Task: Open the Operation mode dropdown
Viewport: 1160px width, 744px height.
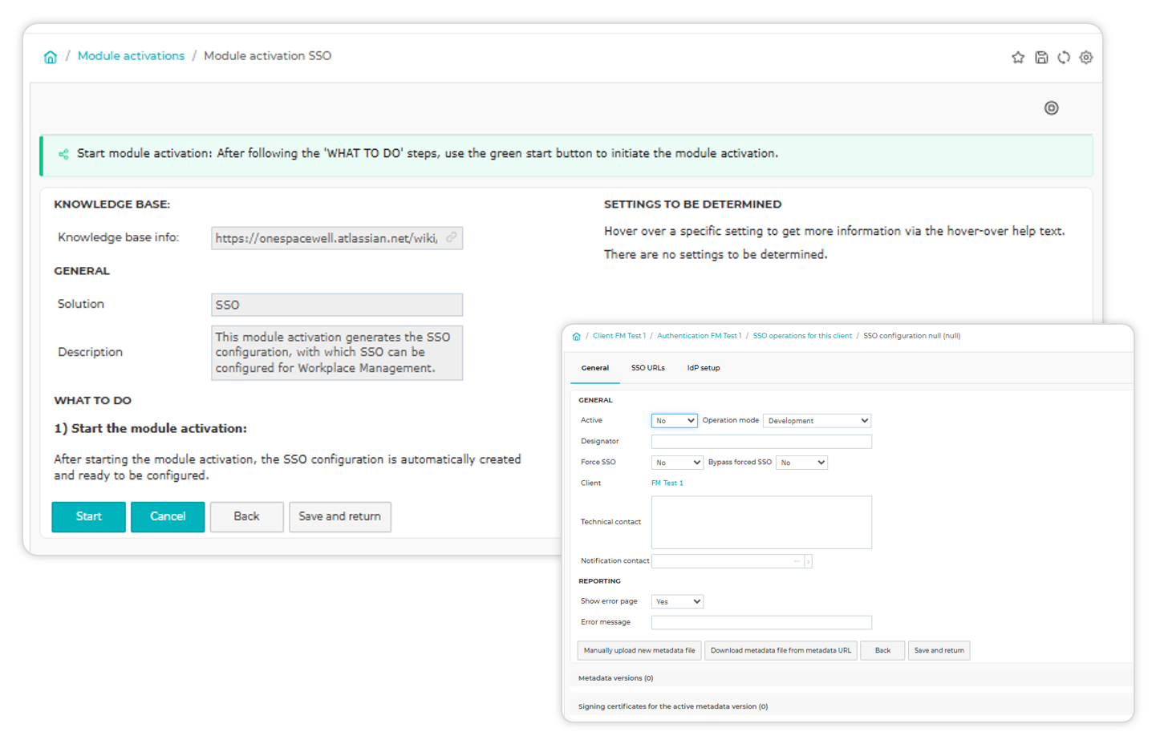Action: pyautogui.click(x=817, y=420)
